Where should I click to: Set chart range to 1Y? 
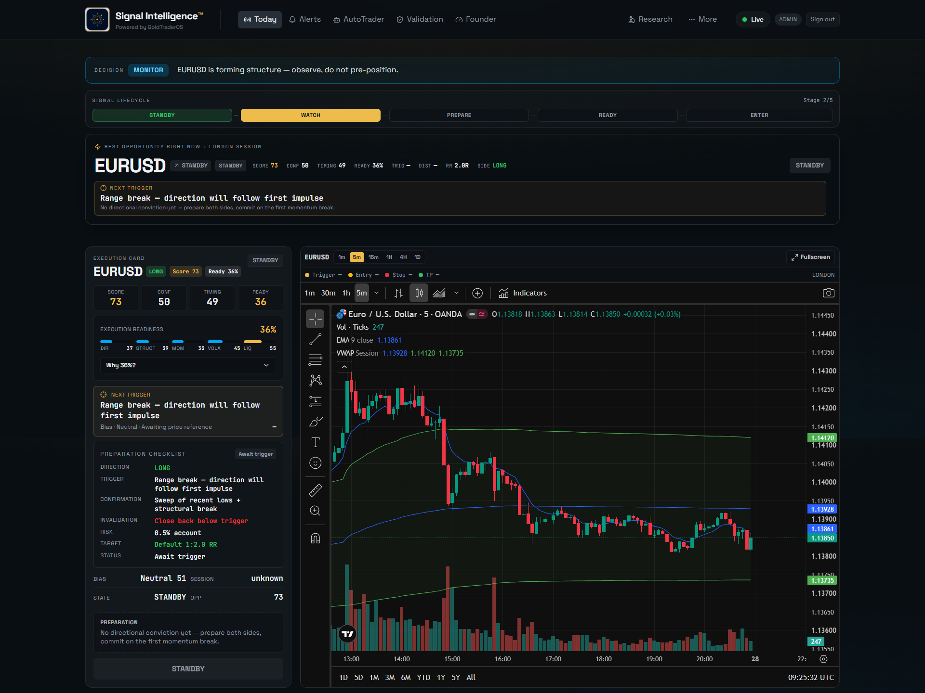[x=441, y=678]
